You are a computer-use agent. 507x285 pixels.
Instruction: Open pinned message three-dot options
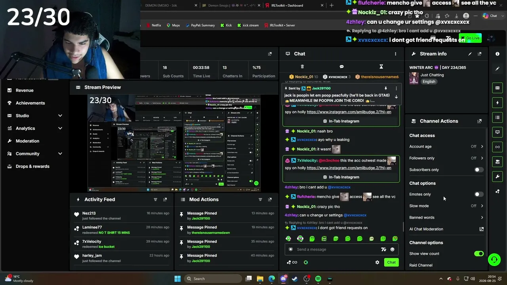click(x=396, y=88)
